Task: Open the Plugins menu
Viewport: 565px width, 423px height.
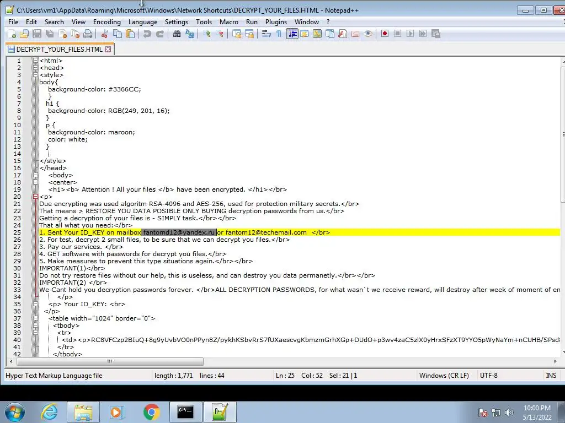Action: 276,22
